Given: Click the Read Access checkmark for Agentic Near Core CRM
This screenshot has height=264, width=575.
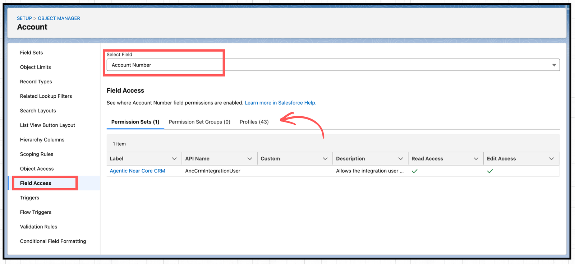Looking at the screenshot, I should 414,171.
